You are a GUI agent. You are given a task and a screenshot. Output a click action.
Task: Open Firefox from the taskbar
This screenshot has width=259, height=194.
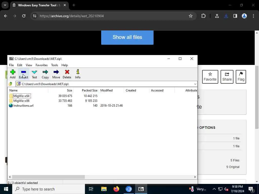[116, 189]
